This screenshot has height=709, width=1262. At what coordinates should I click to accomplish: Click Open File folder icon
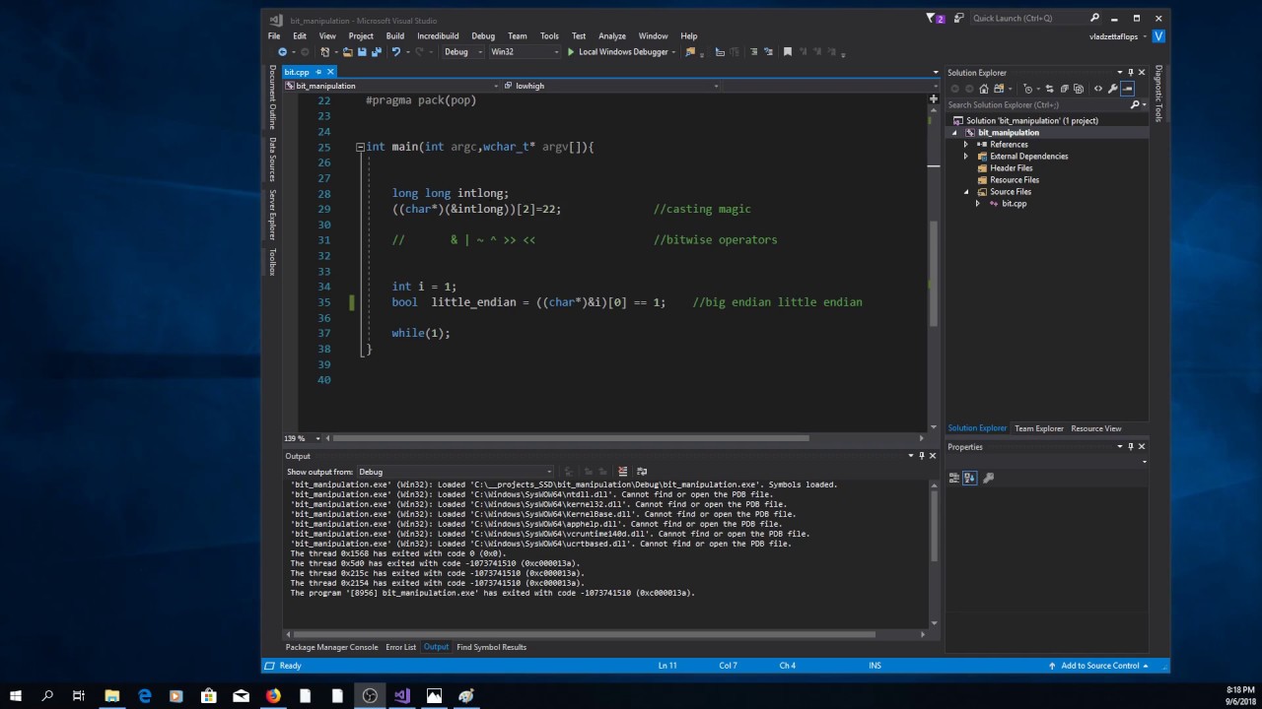tap(347, 51)
